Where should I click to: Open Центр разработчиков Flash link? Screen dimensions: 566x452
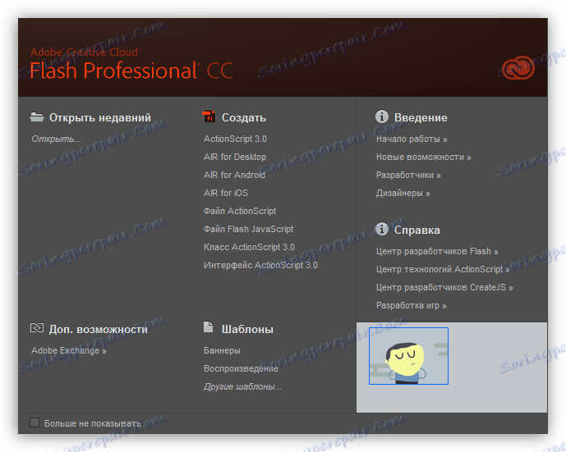(437, 251)
